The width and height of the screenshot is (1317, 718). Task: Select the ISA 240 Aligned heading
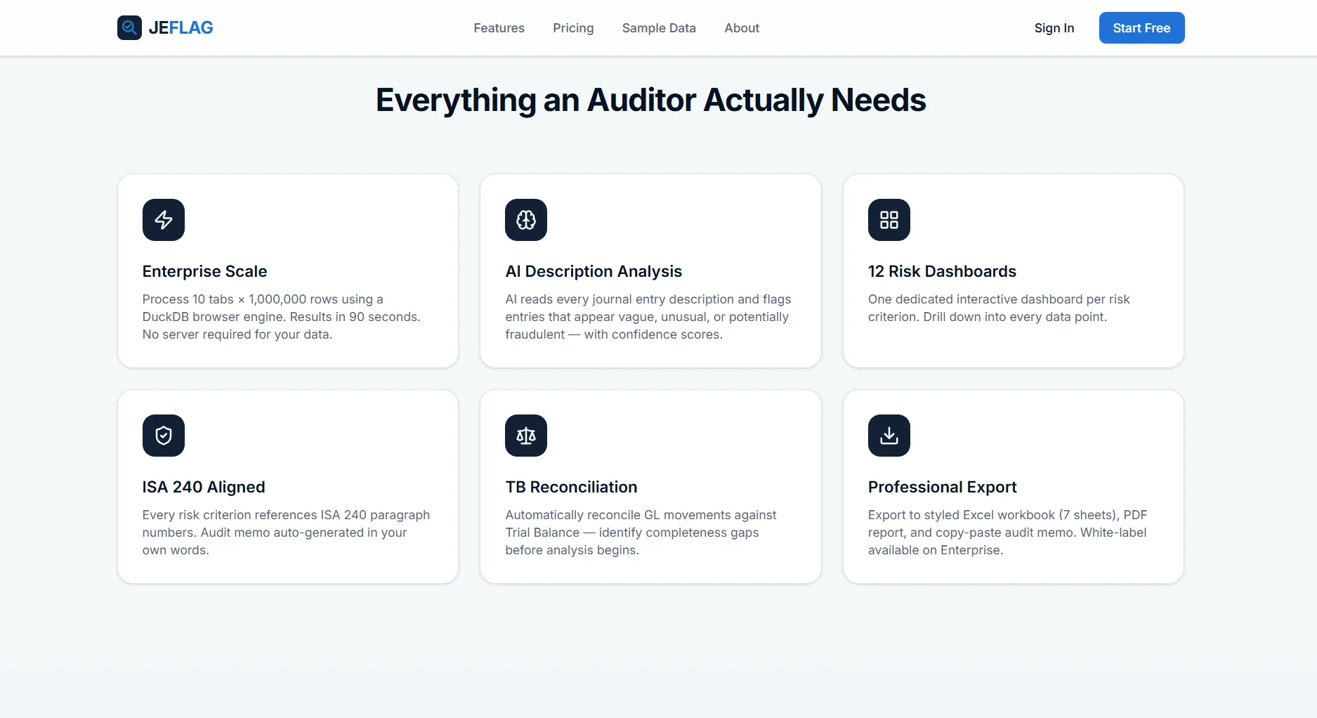pyautogui.click(x=204, y=487)
